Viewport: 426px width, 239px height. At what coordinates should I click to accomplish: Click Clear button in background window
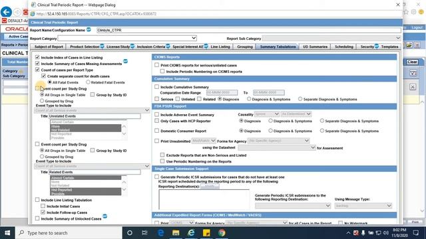(412, 62)
